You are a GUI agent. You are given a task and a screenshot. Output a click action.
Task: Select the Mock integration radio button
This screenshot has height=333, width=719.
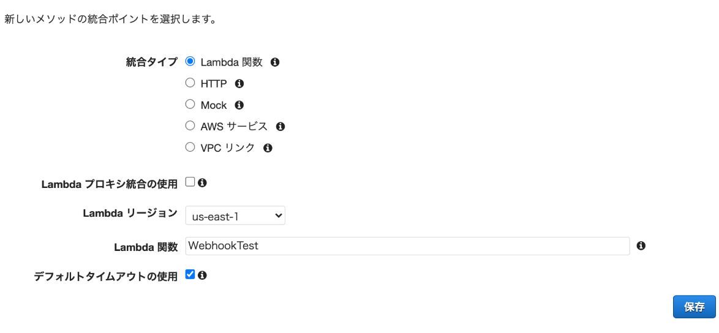190,104
